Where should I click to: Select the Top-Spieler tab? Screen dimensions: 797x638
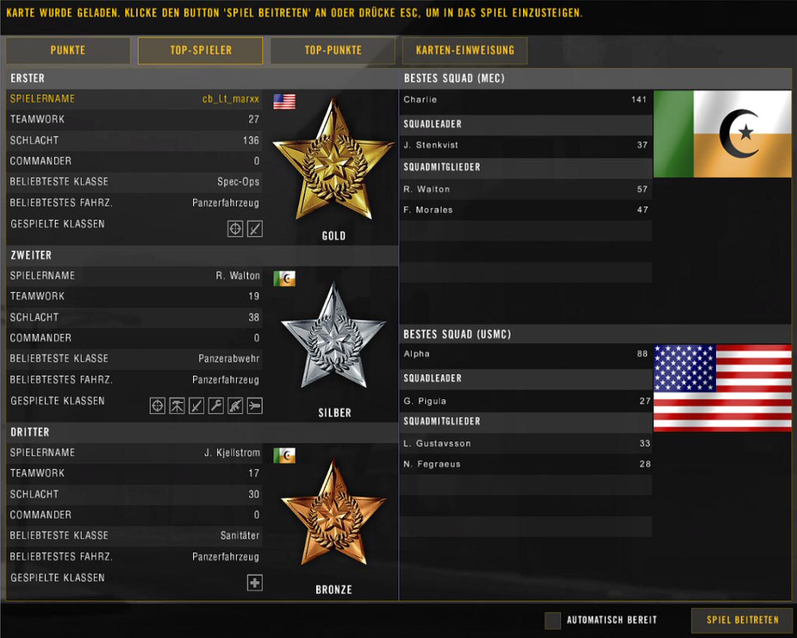tap(200, 50)
